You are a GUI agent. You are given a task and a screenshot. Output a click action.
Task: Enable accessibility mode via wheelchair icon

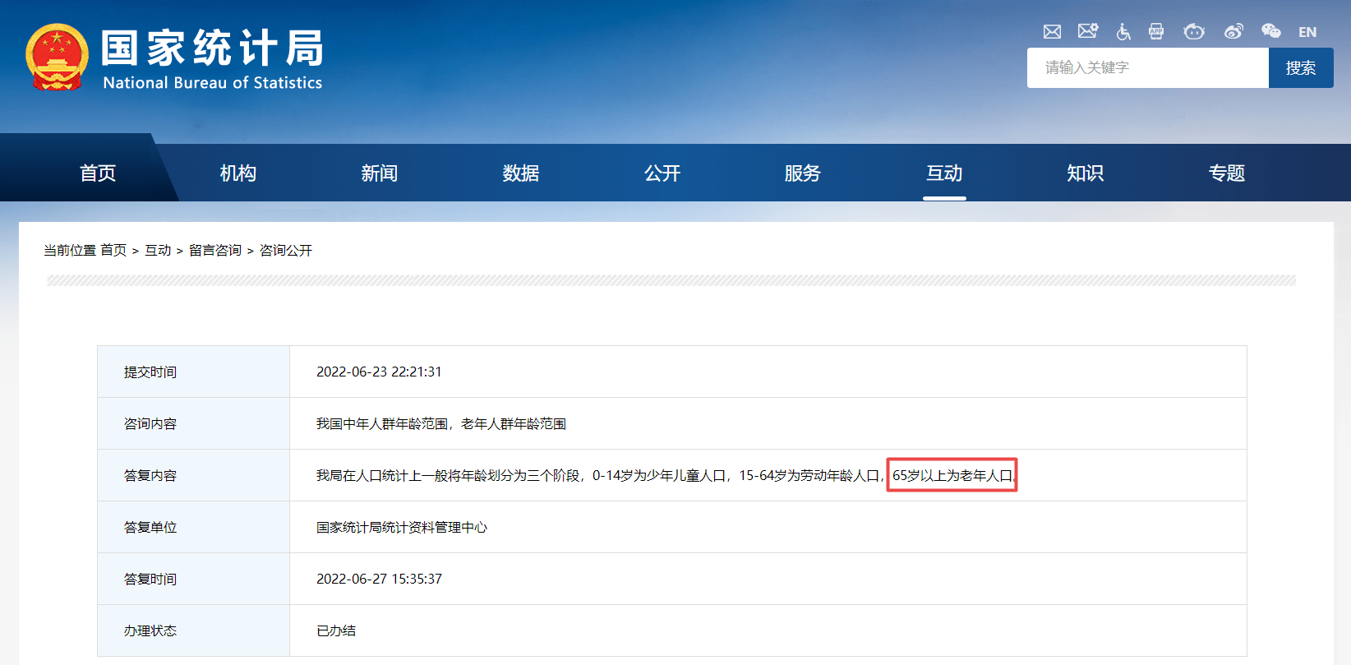click(x=1123, y=31)
